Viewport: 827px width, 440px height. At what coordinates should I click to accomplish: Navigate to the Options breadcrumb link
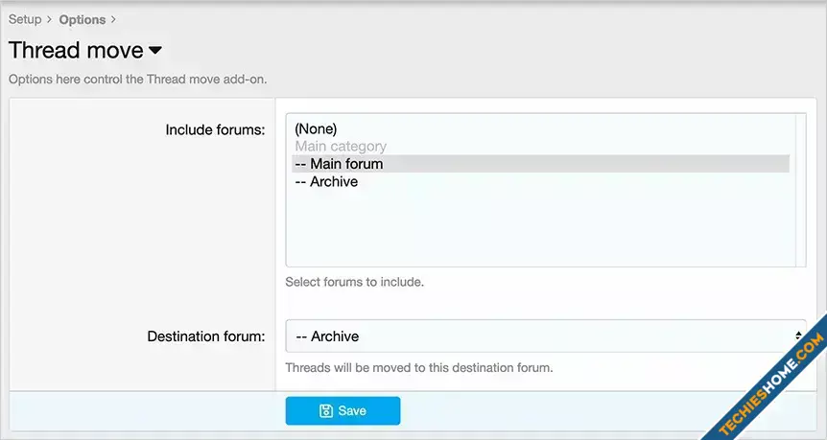[83, 19]
